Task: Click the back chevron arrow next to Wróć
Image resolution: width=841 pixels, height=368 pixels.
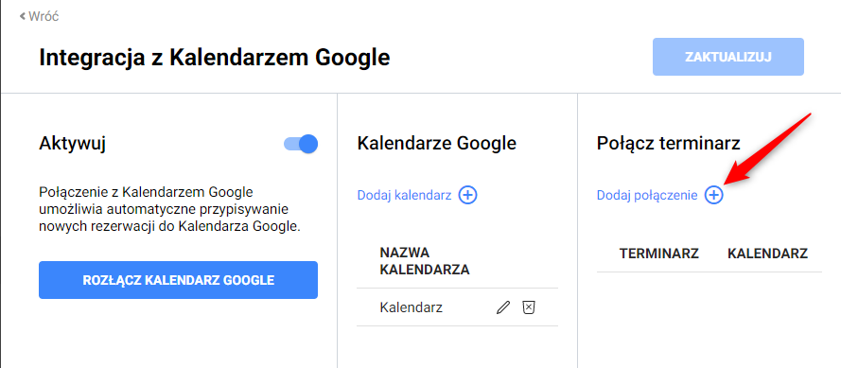Action: click(x=23, y=17)
